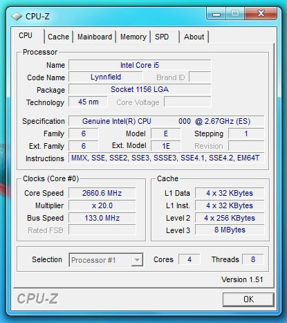Expand the Processor #1 selection dropdown
Image resolution: width=287 pixels, height=323 pixels.
[x=137, y=260]
